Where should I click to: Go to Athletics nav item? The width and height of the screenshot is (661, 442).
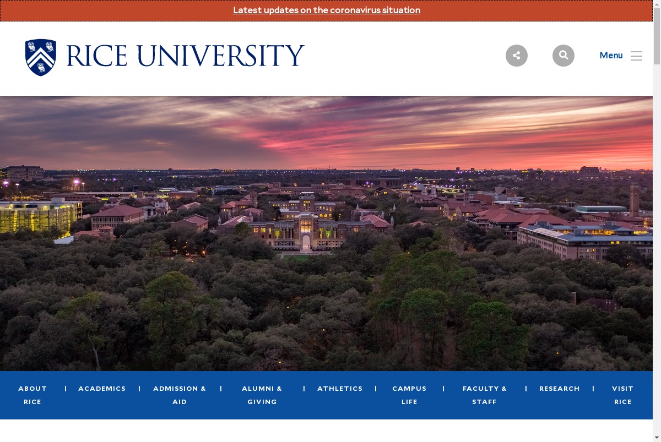[x=340, y=389]
